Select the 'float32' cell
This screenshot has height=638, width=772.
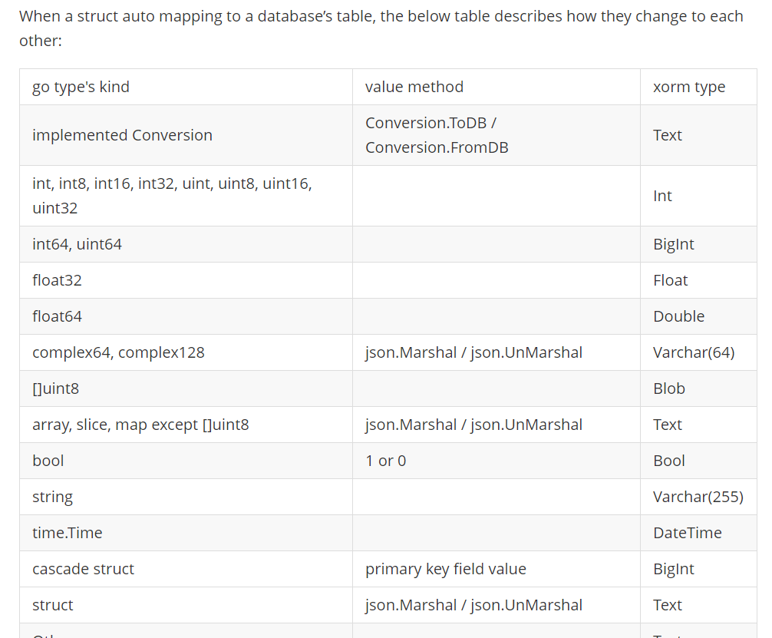click(57, 280)
